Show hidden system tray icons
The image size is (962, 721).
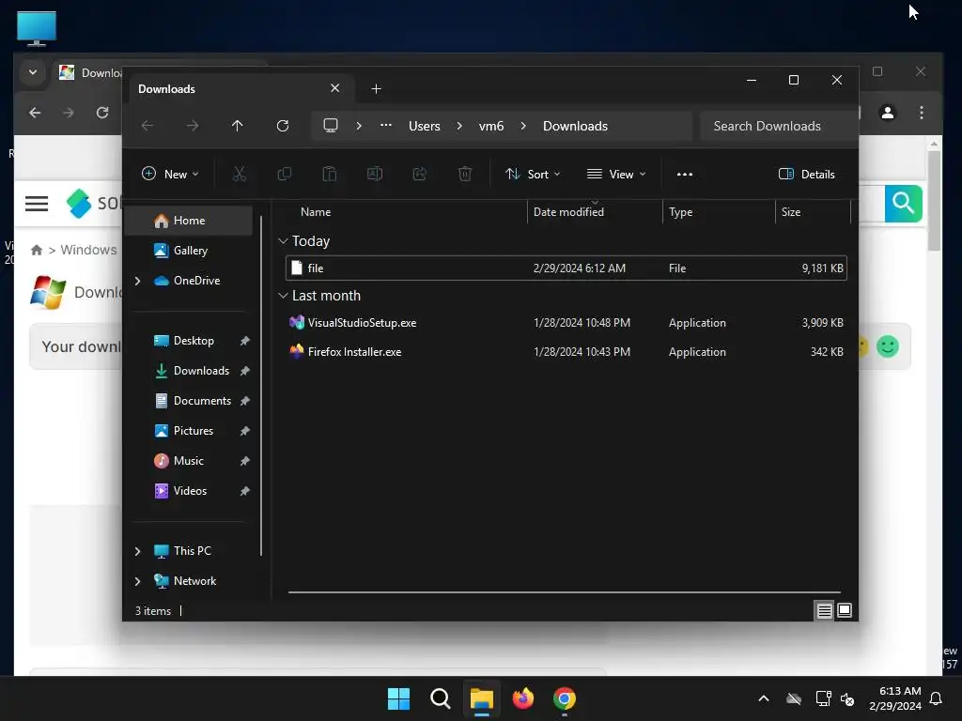click(x=764, y=698)
